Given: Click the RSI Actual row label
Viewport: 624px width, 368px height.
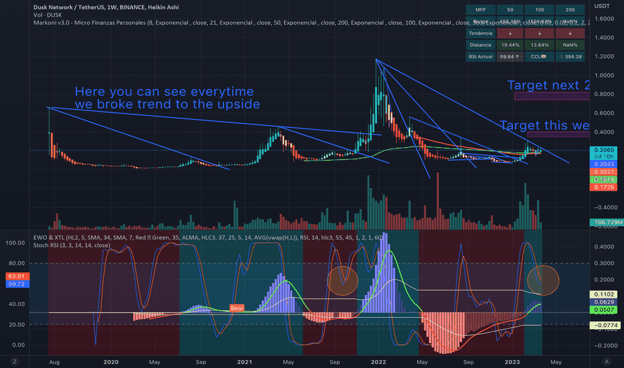Looking at the screenshot, I should tap(480, 56).
